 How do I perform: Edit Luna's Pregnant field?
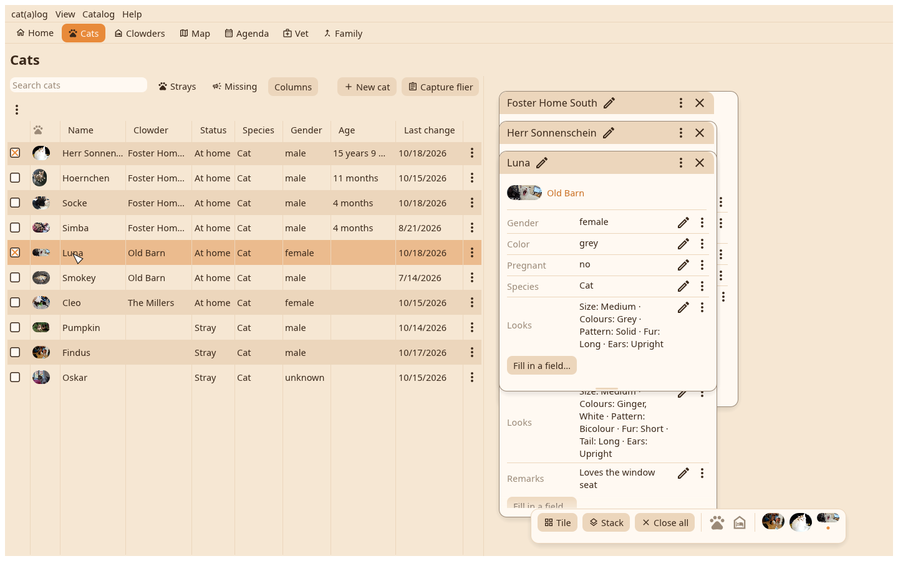click(683, 265)
